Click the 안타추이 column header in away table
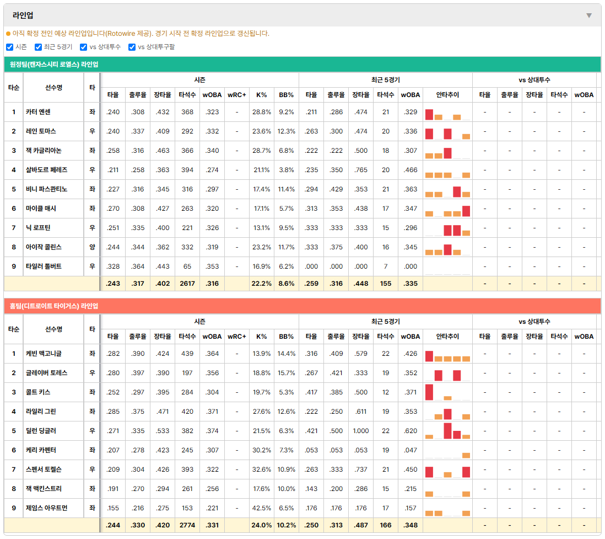 (447, 95)
